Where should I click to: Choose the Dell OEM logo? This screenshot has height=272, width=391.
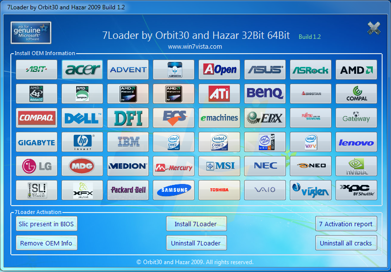click(x=82, y=118)
